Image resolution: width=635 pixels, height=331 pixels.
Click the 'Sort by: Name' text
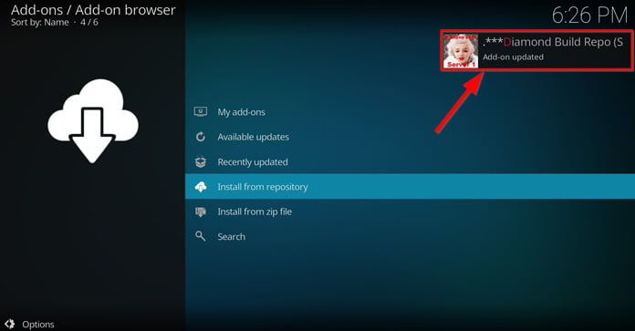point(40,22)
